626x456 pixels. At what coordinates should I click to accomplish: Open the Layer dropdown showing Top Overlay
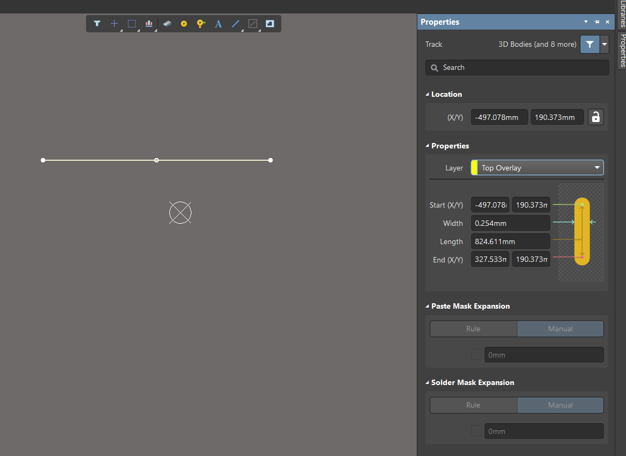coord(537,168)
